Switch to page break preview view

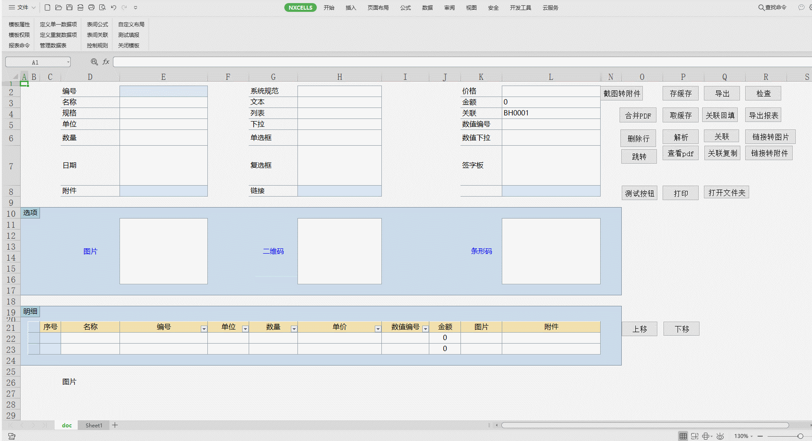click(695, 436)
